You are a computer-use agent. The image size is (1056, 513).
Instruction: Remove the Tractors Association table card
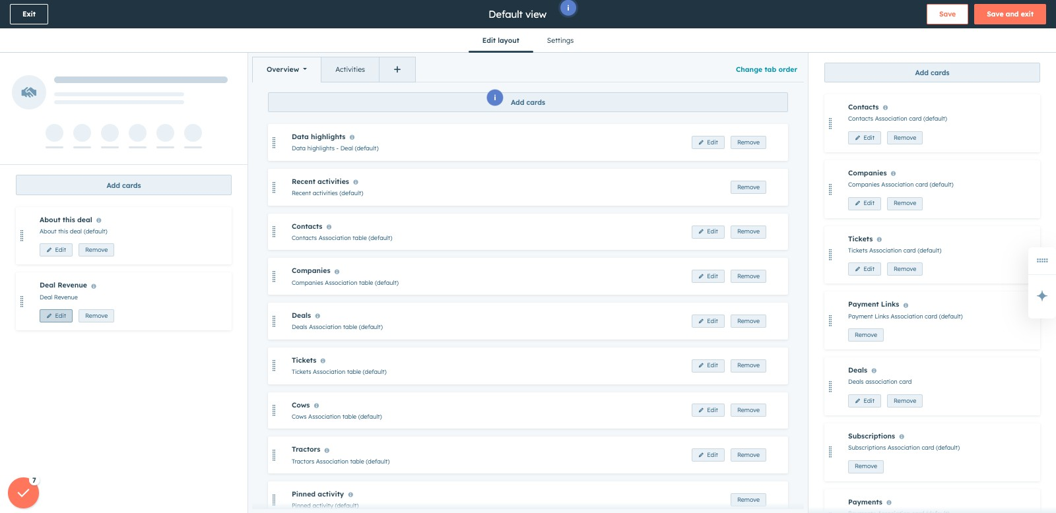tap(748, 455)
